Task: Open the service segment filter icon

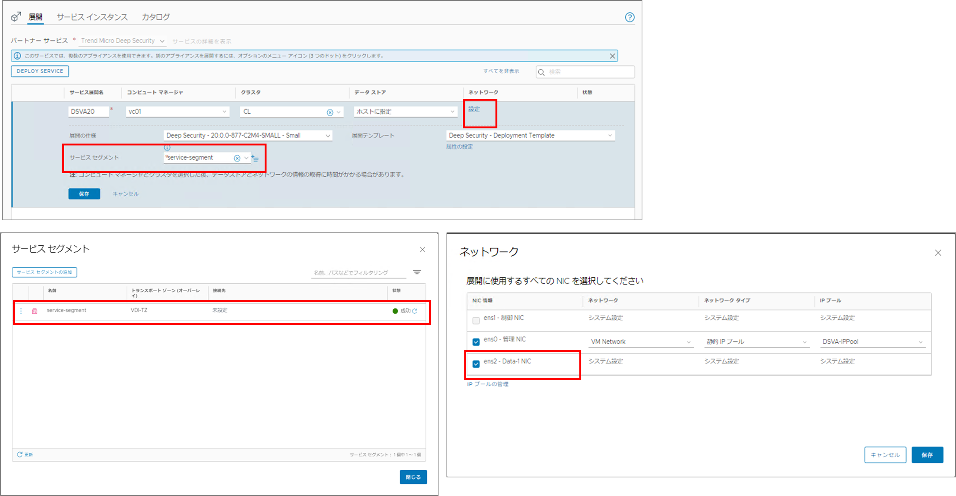Action: tap(417, 272)
